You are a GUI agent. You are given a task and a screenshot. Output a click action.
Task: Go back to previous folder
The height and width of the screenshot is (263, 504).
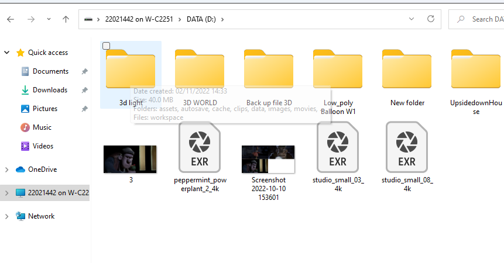(x=11, y=19)
